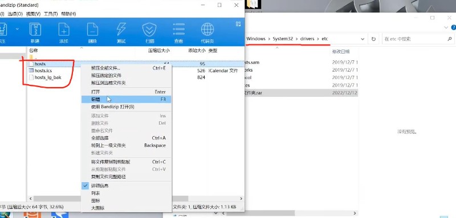Click the 删除 (Delete) toolbar icon
The image size is (456, 218).
tap(92, 30)
